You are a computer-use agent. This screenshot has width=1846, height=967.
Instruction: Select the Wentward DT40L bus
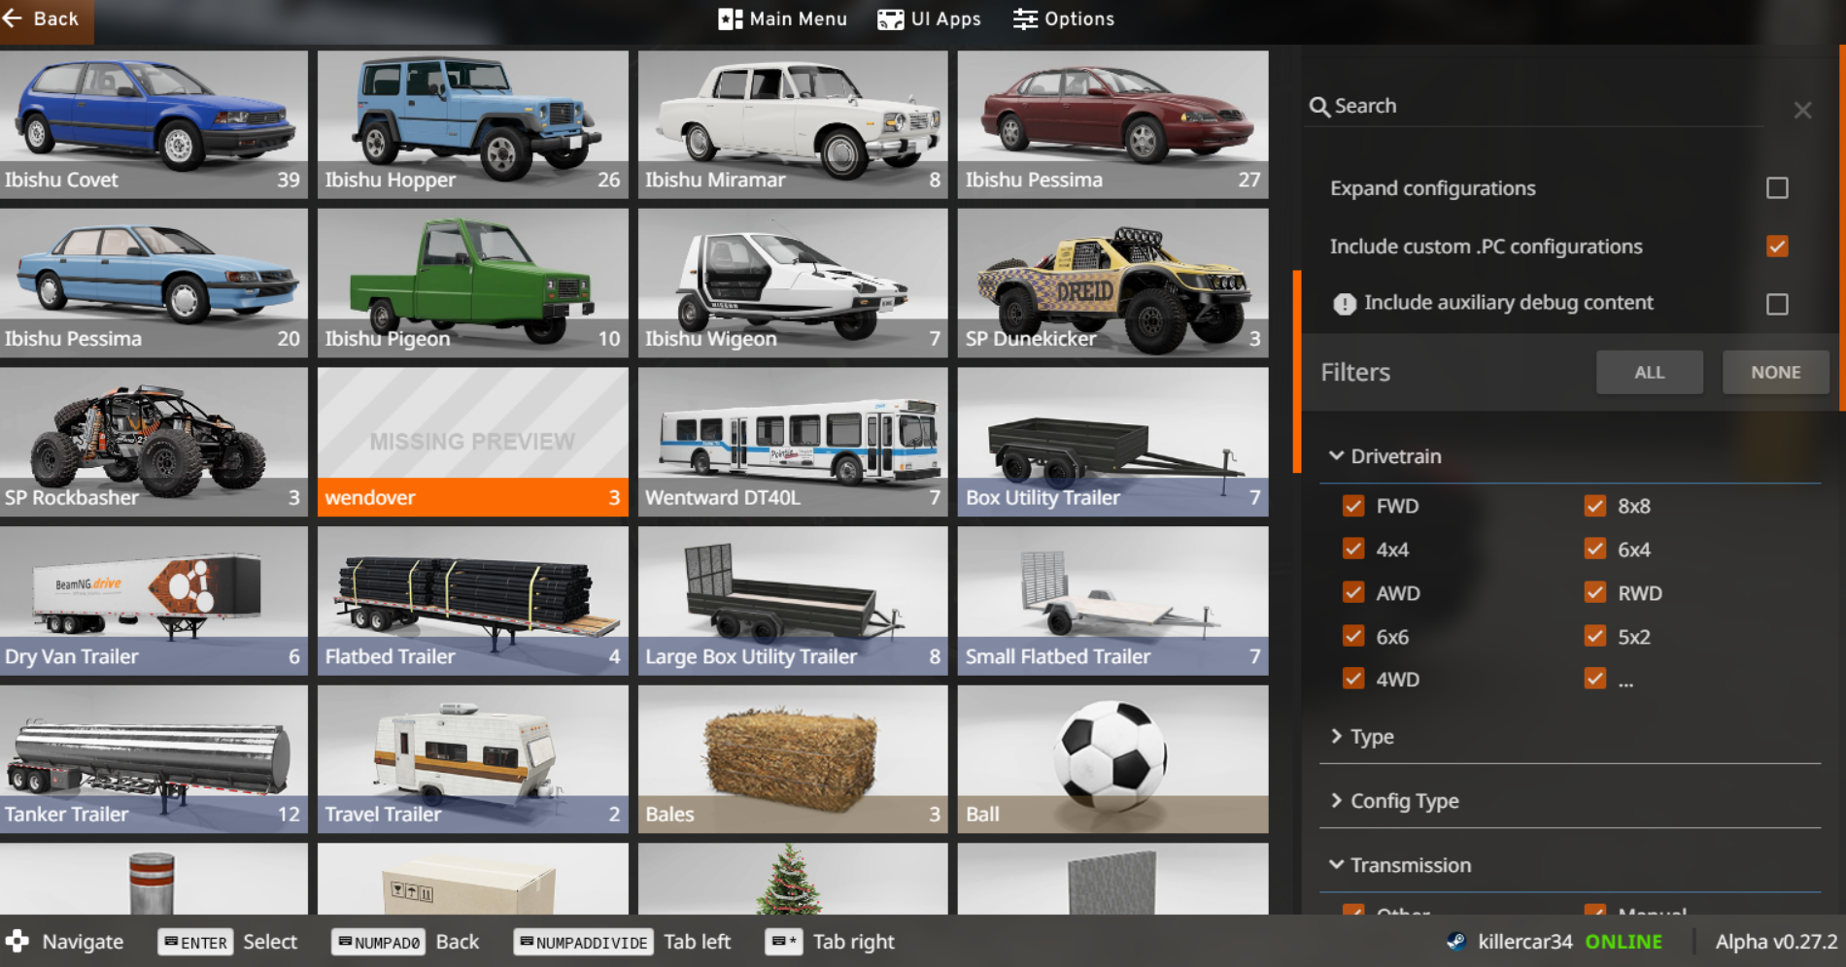point(793,442)
